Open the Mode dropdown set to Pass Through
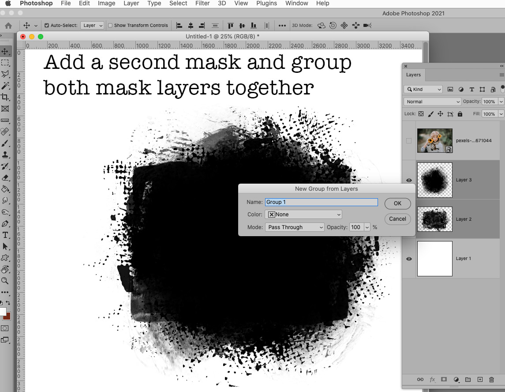The image size is (505, 392). click(295, 227)
